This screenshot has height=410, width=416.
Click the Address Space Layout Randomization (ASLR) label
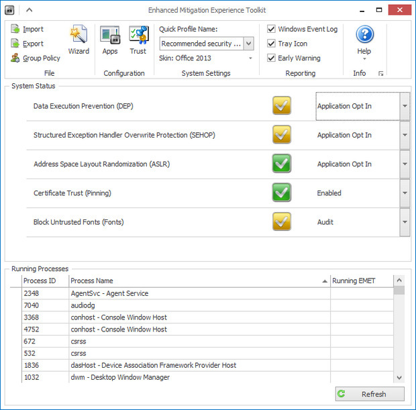click(101, 164)
